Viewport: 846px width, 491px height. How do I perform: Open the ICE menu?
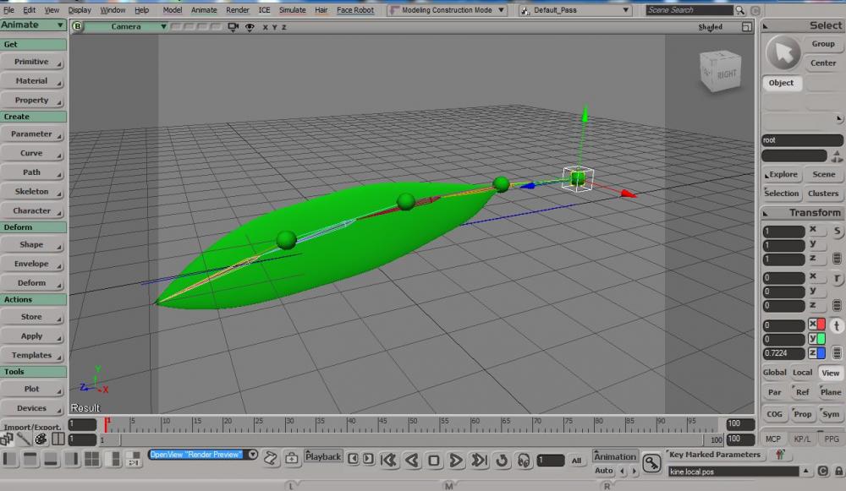264,10
